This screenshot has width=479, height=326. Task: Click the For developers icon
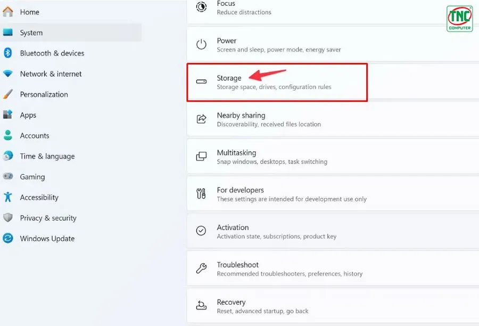coord(201,194)
